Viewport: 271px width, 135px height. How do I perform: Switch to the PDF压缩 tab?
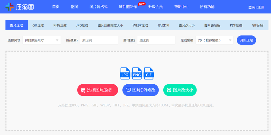(x=236, y=25)
